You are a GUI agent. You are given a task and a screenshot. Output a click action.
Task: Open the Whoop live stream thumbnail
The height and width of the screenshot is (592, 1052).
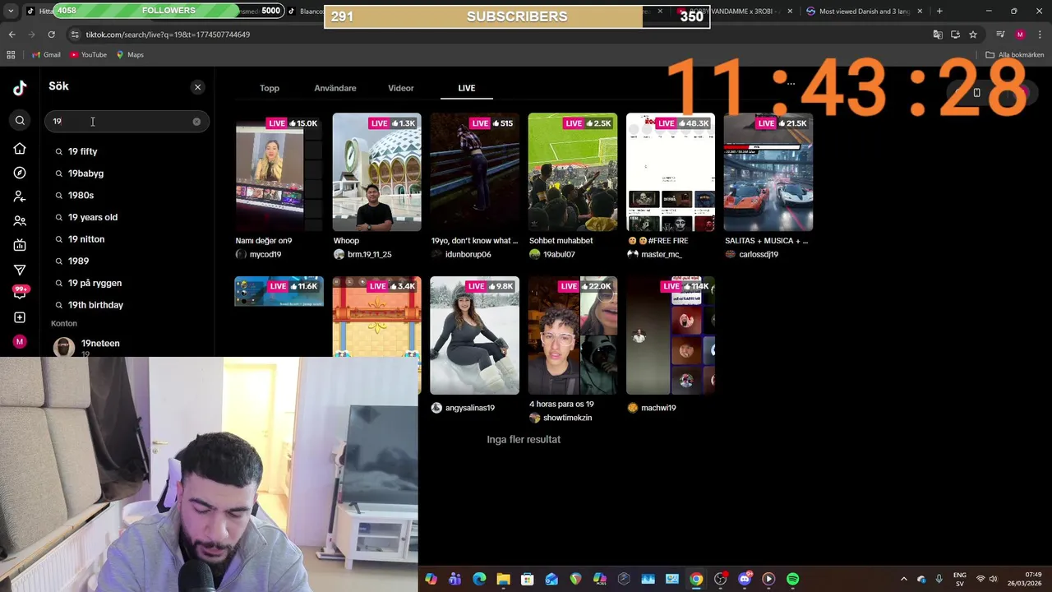(x=376, y=173)
